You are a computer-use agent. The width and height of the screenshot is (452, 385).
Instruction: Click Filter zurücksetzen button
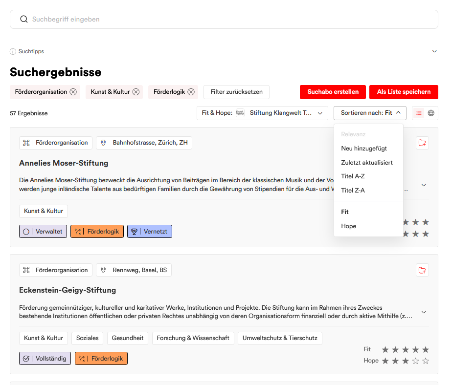click(x=236, y=92)
